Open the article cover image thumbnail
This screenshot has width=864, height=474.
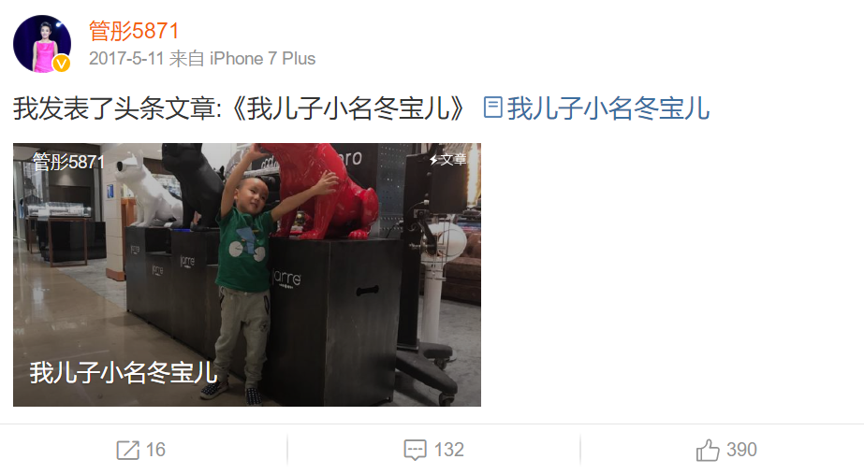247,275
